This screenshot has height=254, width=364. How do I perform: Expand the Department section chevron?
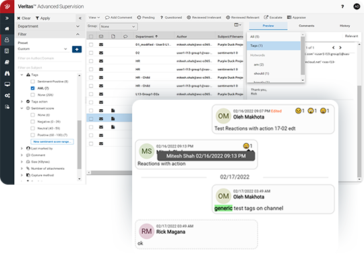[x=78, y=26]
